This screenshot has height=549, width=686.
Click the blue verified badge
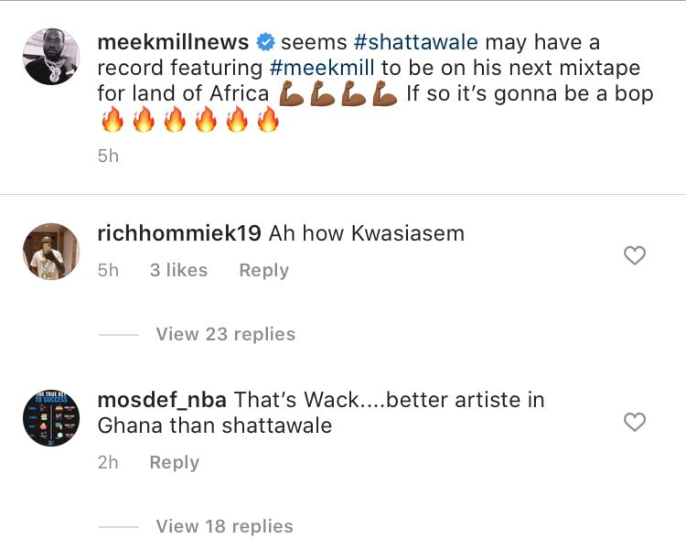(265, 42)
